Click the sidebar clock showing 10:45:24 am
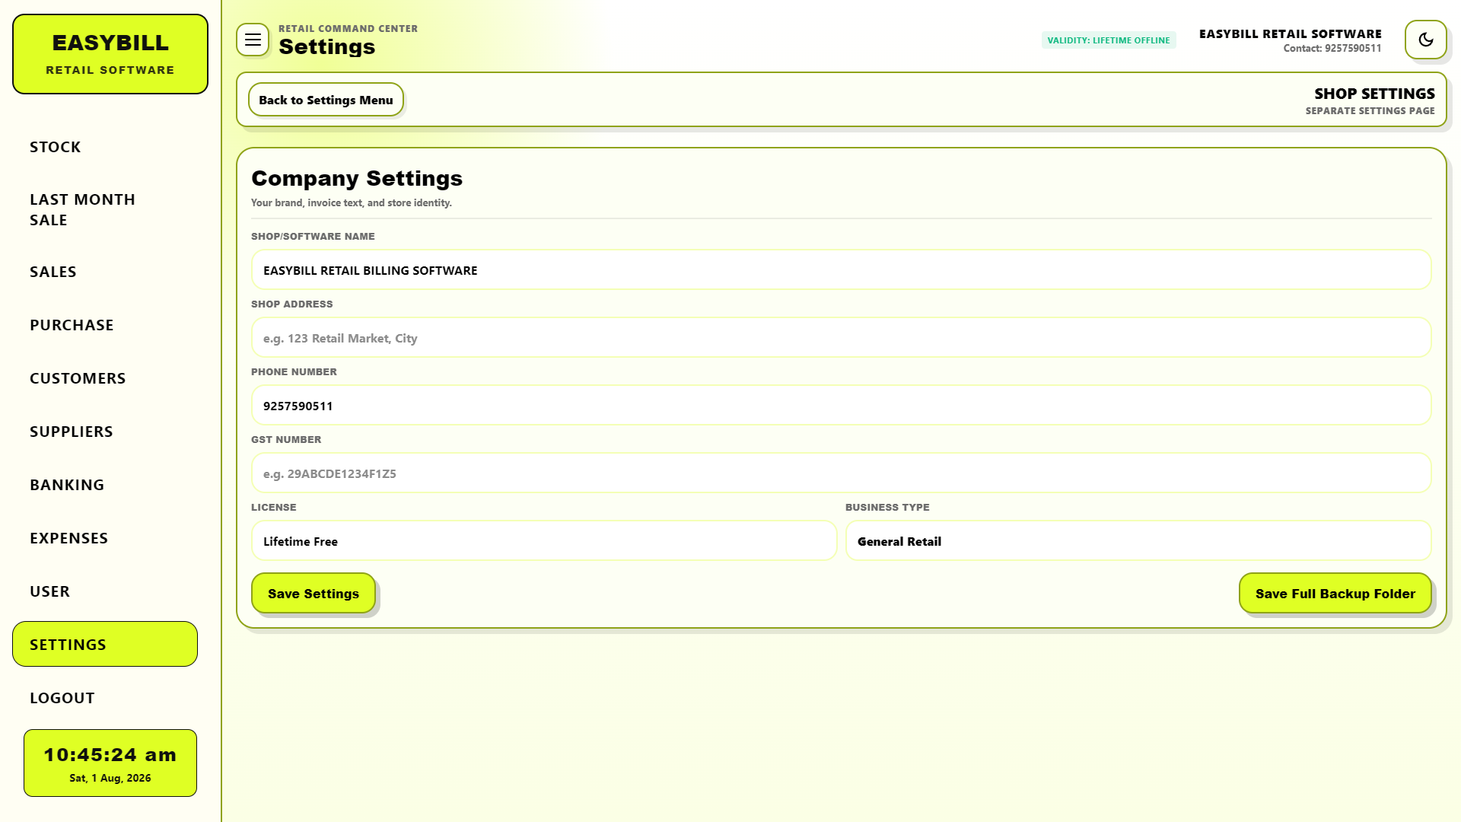Viewport: 1461px width, 822px height. [x=110, y=754]
